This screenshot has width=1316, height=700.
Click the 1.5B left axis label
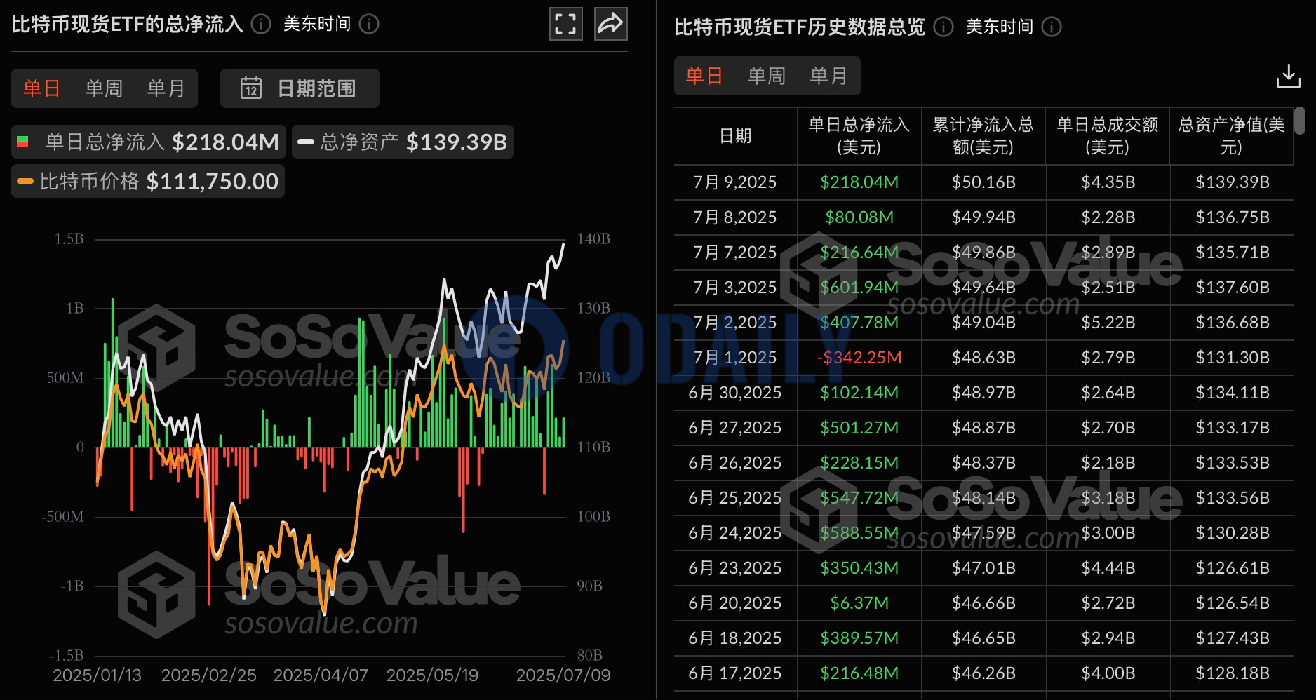coord(69,239)
